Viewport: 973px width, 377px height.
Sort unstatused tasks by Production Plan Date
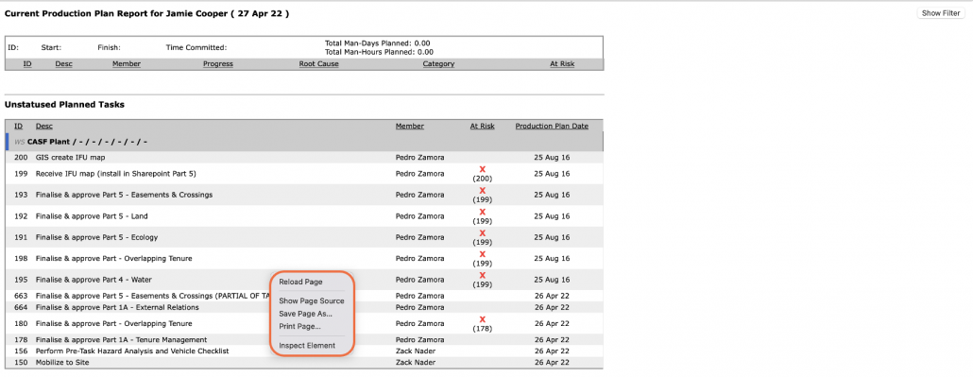[x=552, y=126]
